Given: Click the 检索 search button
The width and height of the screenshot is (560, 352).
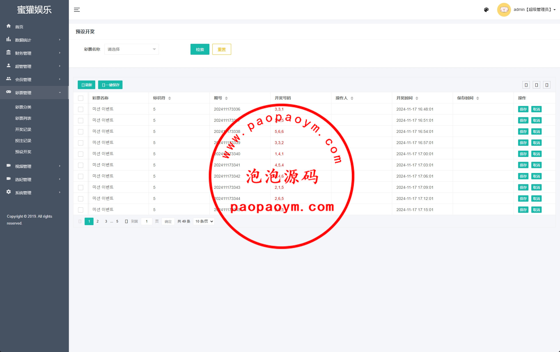Looking at the screenshot, I should pyautogui.click(x=200, y=49).
